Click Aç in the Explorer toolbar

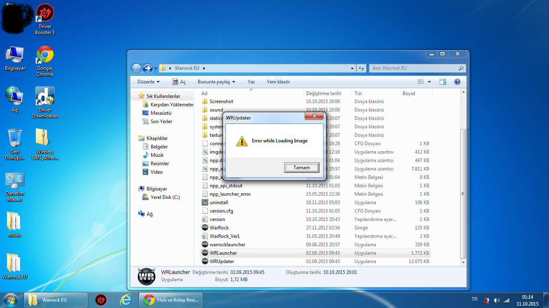click(x=179, y=82)
